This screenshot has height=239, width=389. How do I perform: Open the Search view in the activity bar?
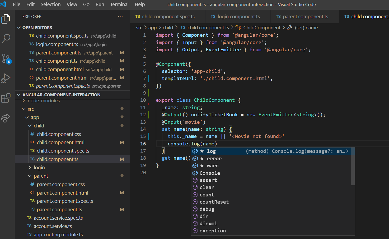(x=6, y=39)
